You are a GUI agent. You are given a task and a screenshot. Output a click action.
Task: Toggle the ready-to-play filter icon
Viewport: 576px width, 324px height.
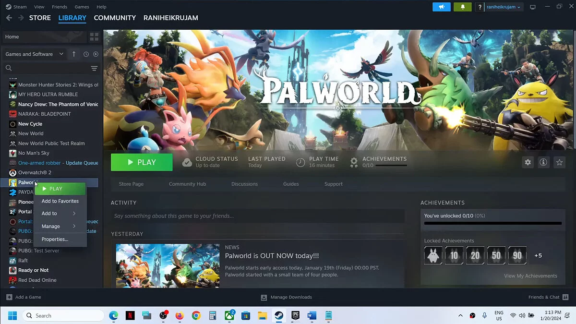[x=96, y=54]
